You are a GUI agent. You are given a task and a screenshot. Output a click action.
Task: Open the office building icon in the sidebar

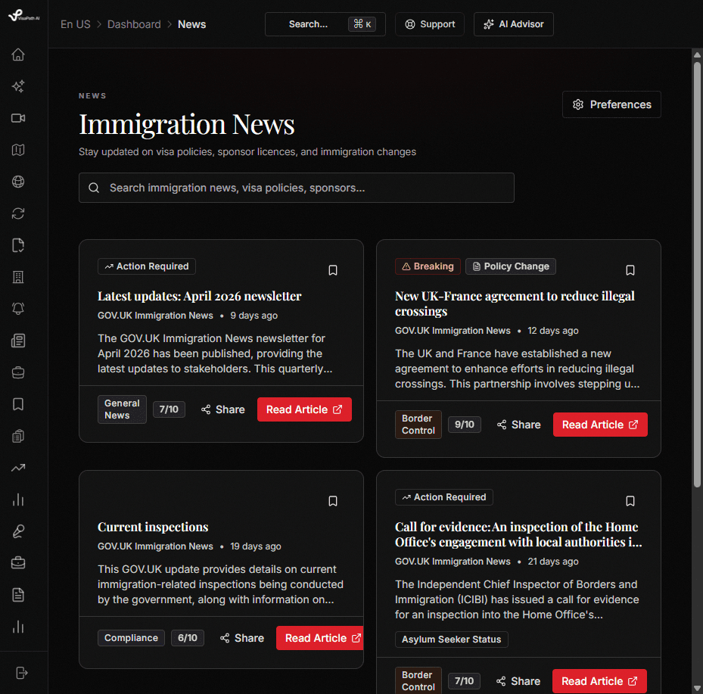click(18, 277)
